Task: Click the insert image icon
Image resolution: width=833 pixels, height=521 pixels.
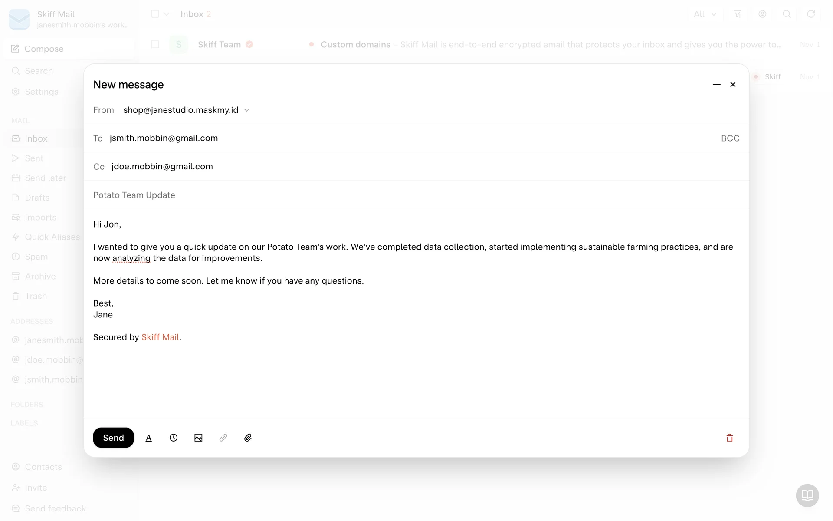Action: point(198,438)
